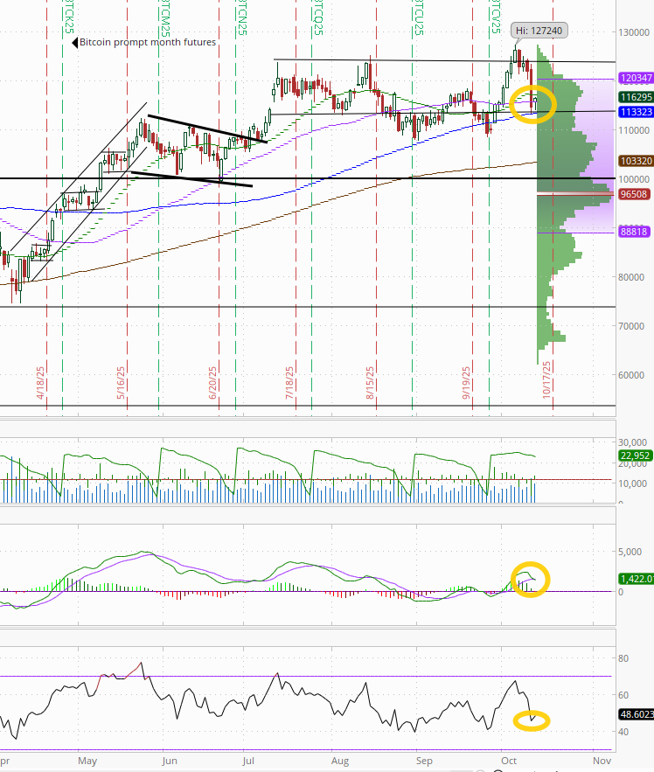Click the 'Hi: 127240' high price callout
The height and width of the screenshot is (772, 654).
539,31
